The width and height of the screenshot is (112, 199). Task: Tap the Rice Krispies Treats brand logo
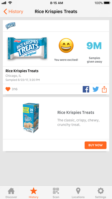[x=10, y=26]
